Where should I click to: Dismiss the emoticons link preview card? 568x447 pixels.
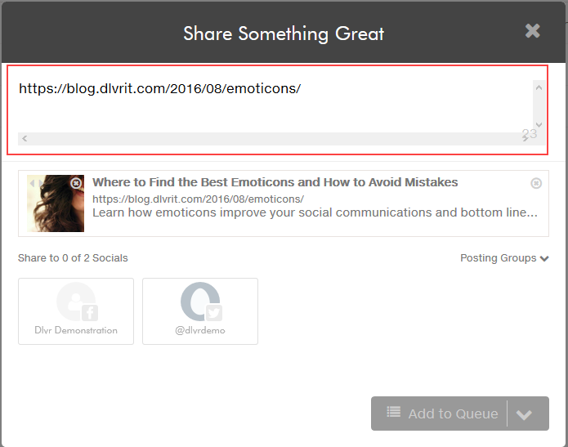[536, 183]
